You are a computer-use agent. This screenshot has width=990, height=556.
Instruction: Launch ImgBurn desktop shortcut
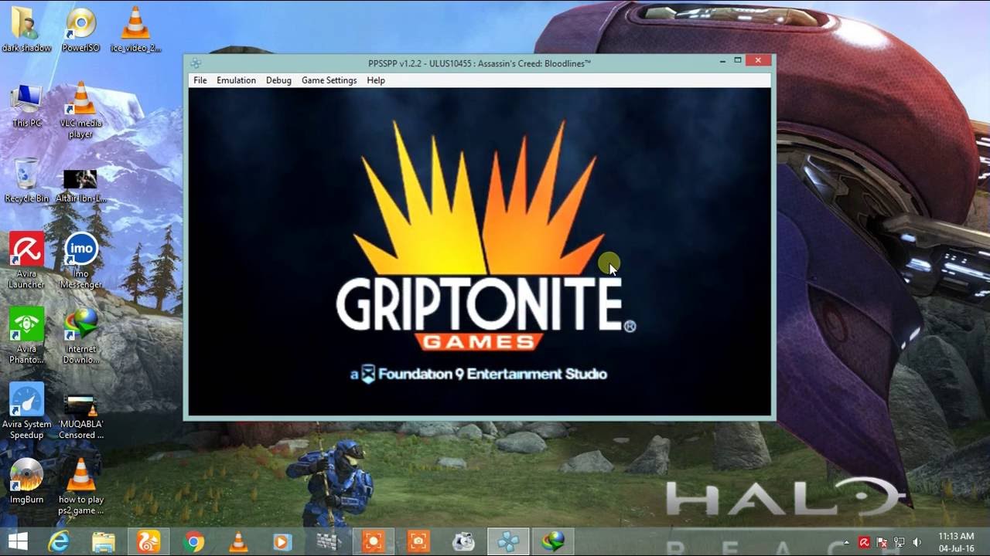(27, 481)
